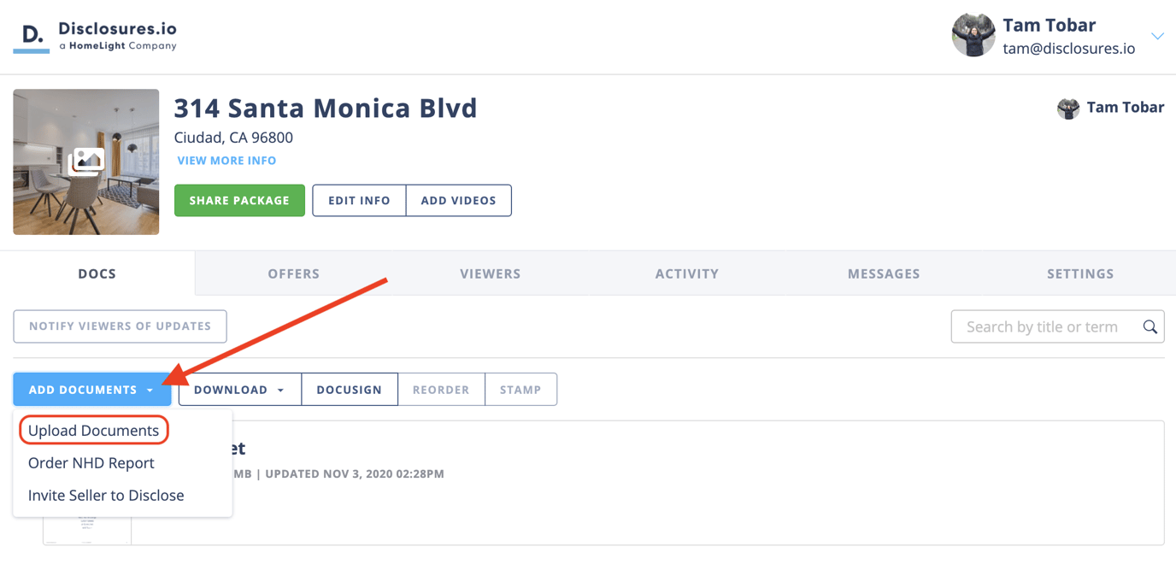Collapse the Add Documents dropdown
This screenshot has height=576, width=1176.
pos(92,390)
